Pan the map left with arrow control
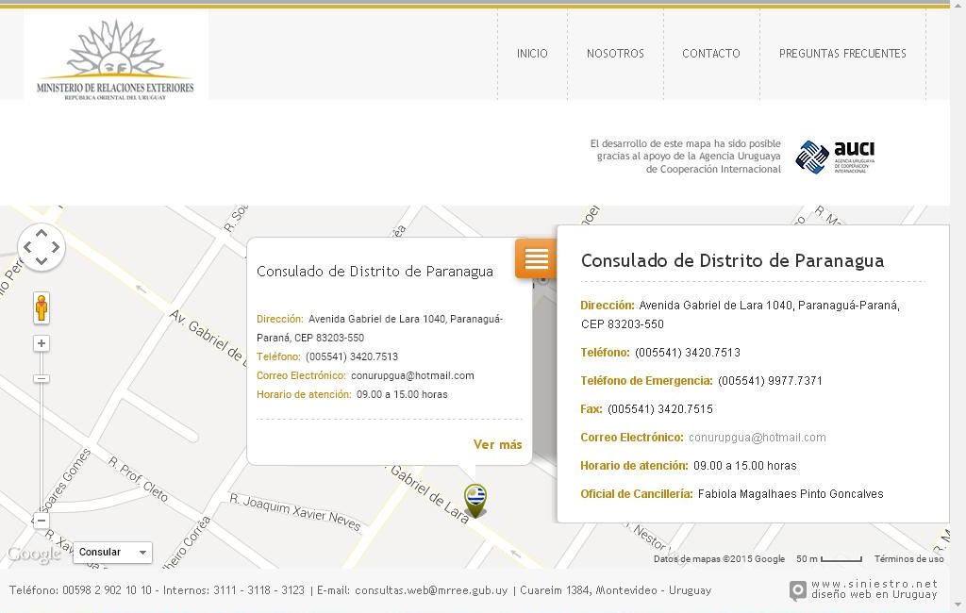This screenshot has width=966, height=613. (x=27, y=248)
